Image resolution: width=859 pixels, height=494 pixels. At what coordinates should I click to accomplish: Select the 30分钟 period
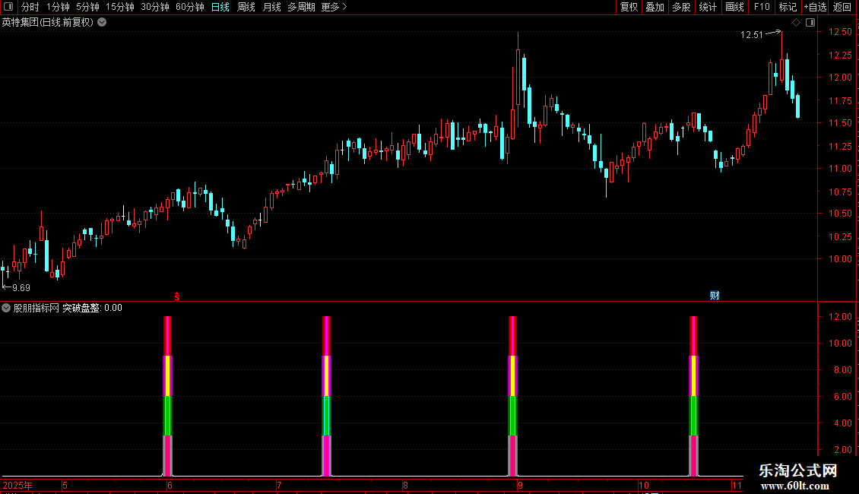155,7
